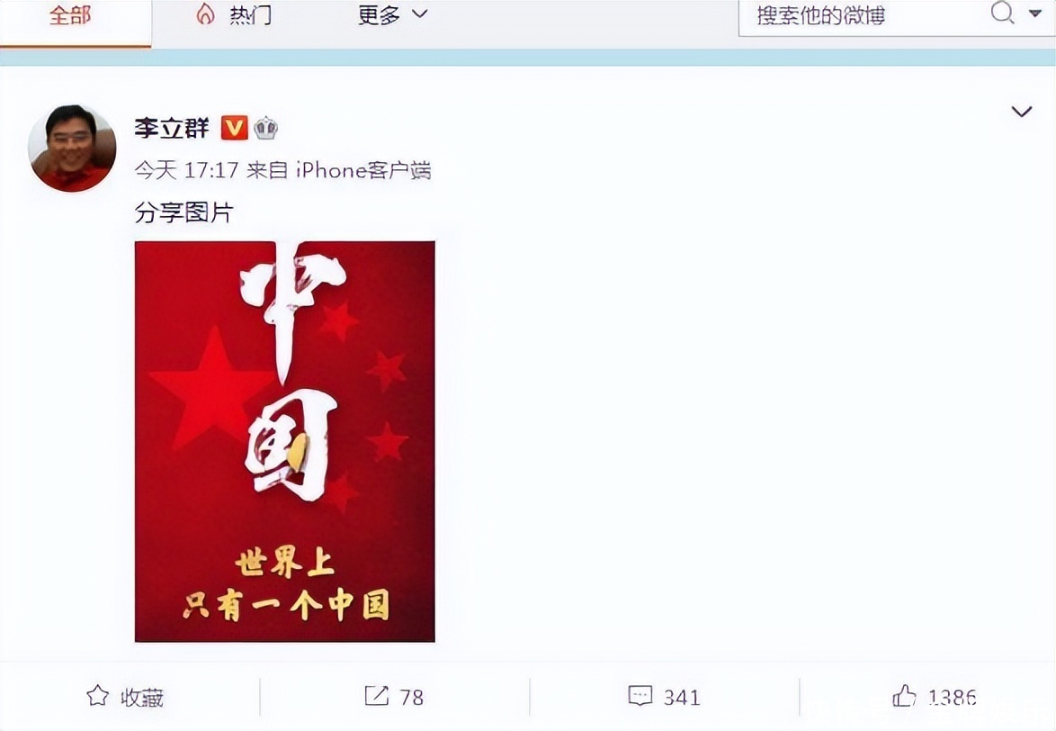Screen dimensions: 1056x731
Task: Open 李立群's profile avatar
Action: pyautogui.click(x=72, y=149)
